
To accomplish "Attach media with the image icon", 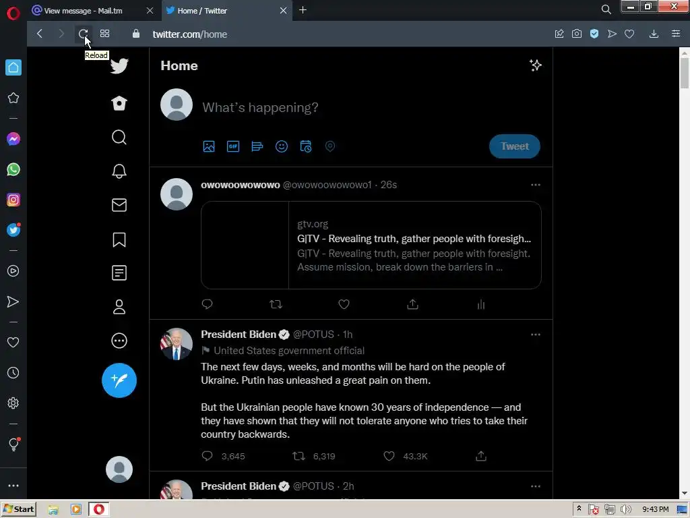I will 209,146.
